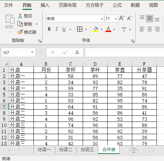Click the wén phonetic guide icon
The width and height of the screenshot is (164, 161).
[x=124, y=29]
